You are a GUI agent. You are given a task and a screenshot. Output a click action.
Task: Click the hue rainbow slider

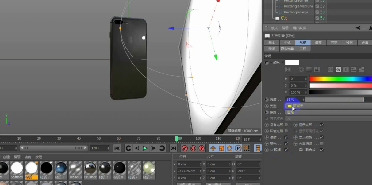[340, 79]
